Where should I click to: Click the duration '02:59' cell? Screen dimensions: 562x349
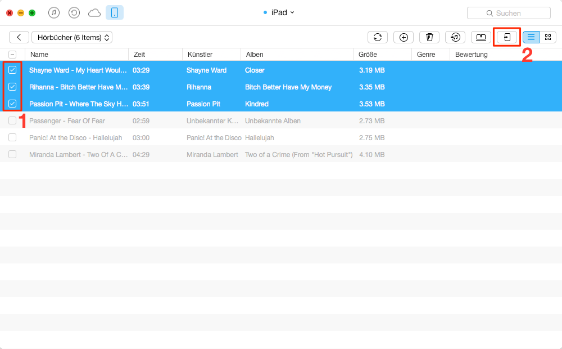(141, 121)
